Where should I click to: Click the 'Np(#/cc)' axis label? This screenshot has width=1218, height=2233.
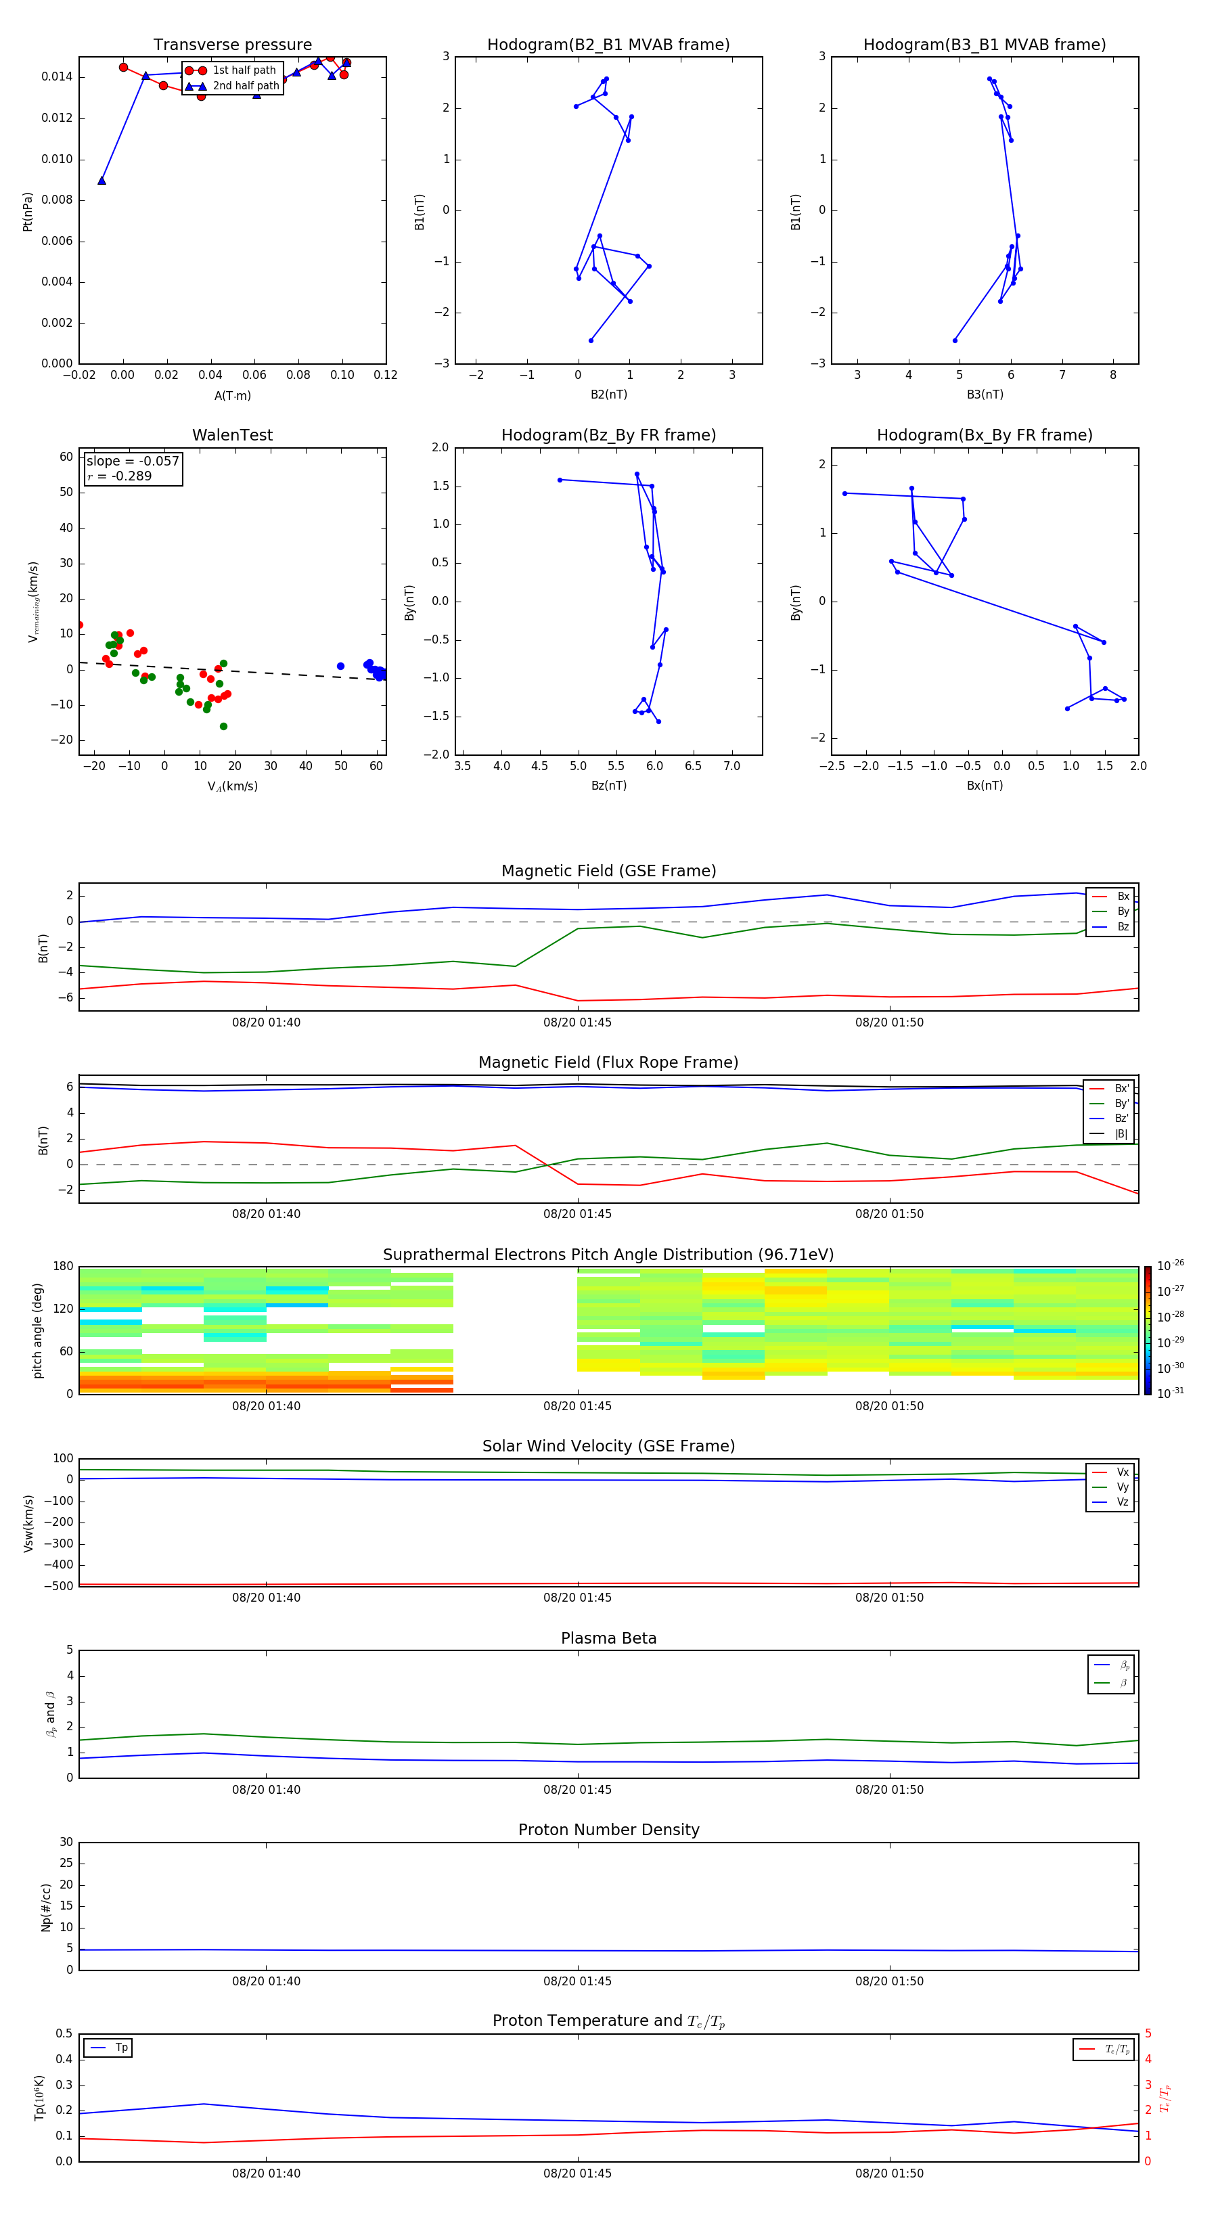[x=46, y=1907]
